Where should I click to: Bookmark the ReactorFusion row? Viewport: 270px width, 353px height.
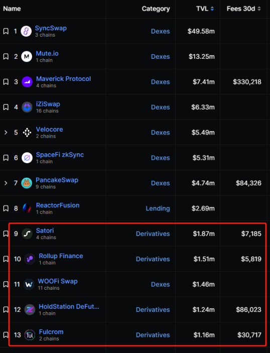[x=6, y=208]
